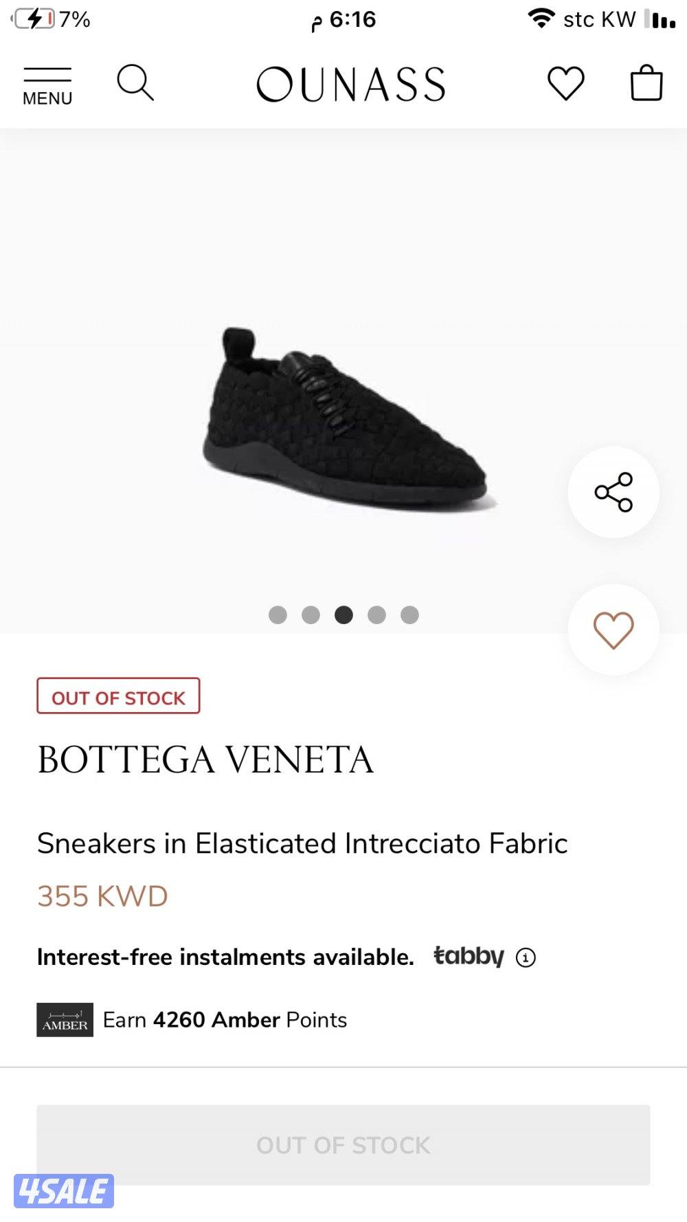Screen dimensions: 687x1222
Task: Tap the black sneaker product image
Action: [x=348, y=418]
